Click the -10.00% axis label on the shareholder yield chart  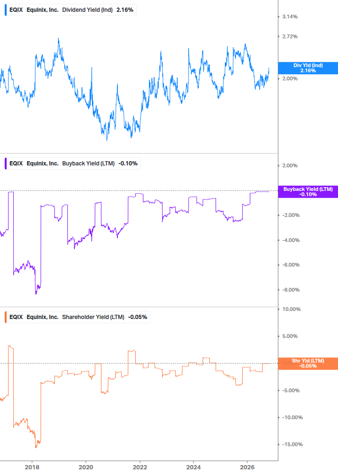coord(292,417)
